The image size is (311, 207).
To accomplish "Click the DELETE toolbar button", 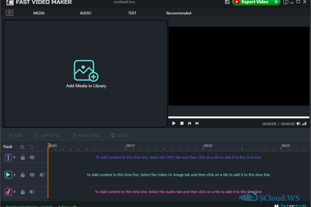I will pyautogui.click(x=120, y=135).
